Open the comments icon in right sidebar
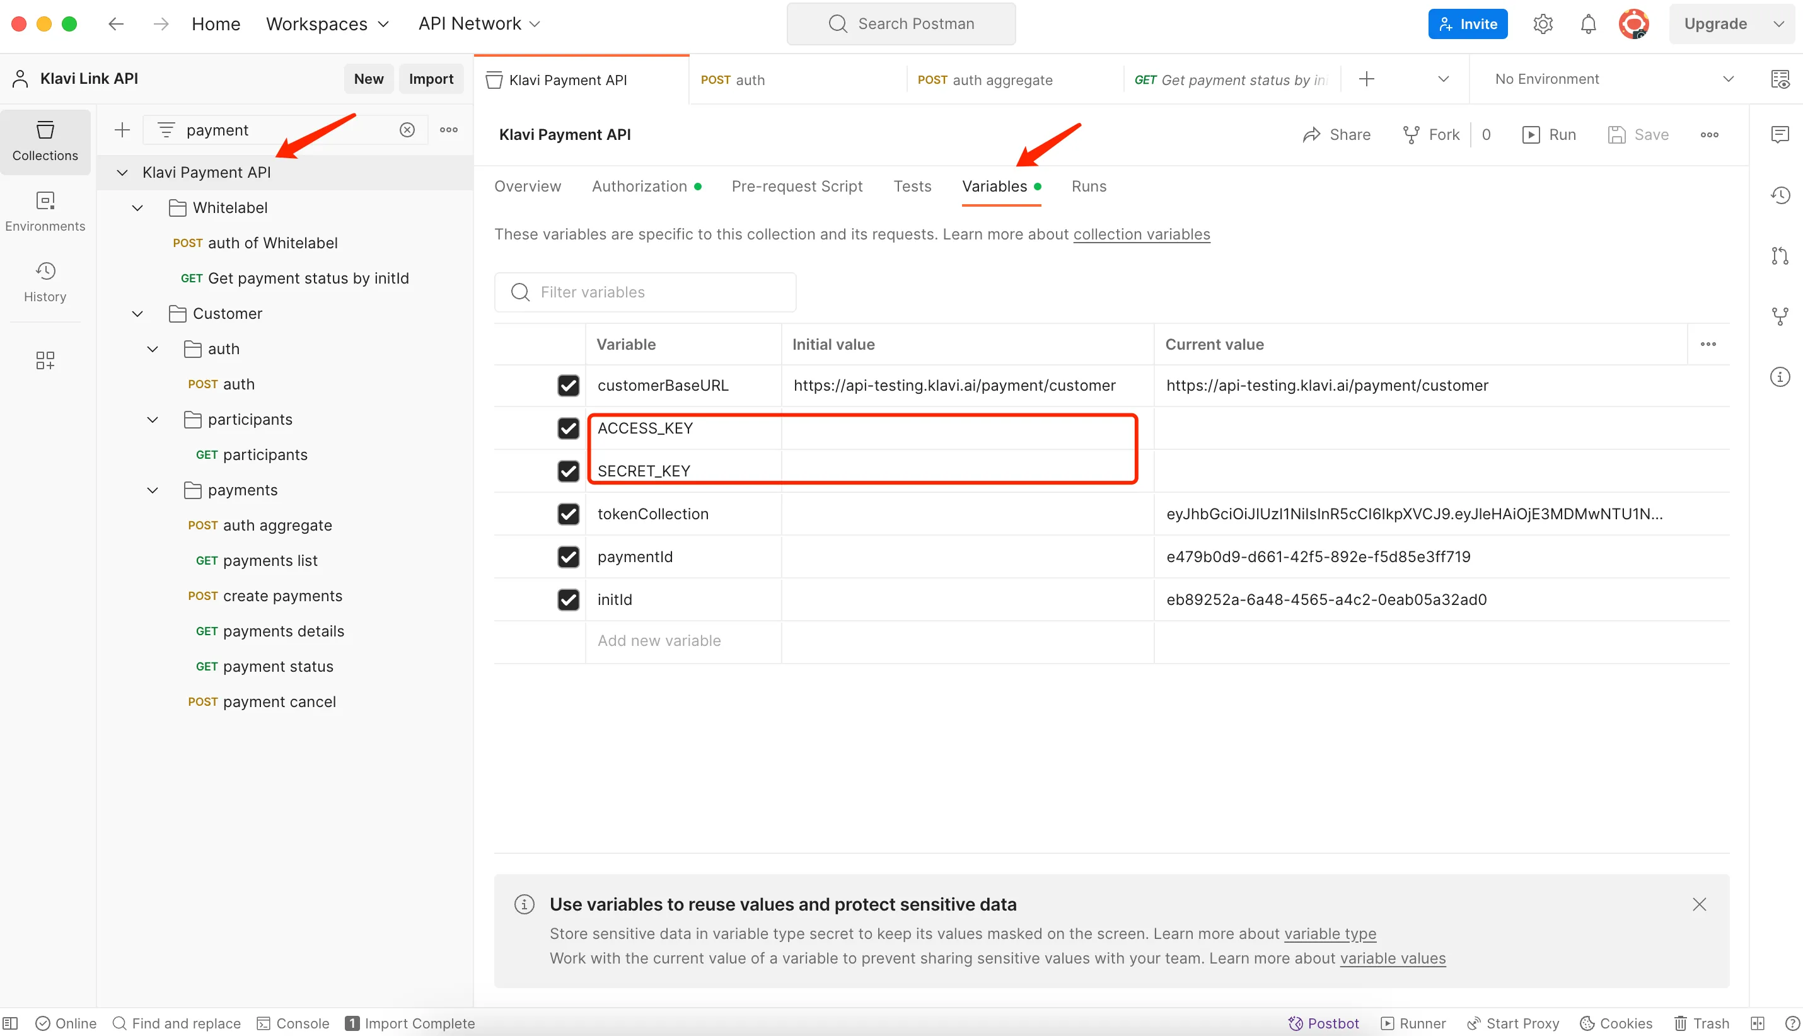 [1780, 134]
